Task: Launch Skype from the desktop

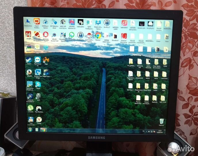Action: point(38,85)
